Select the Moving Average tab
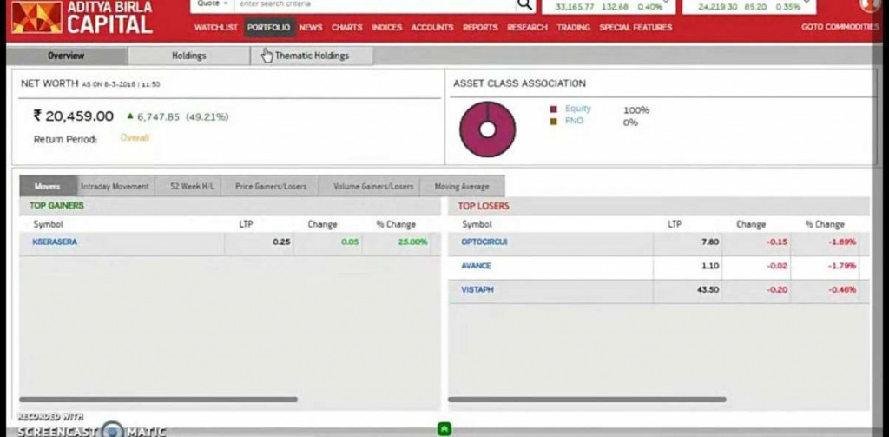Image resolution: width=889 pixels, height=437 pixels. [x=462, y=186]
